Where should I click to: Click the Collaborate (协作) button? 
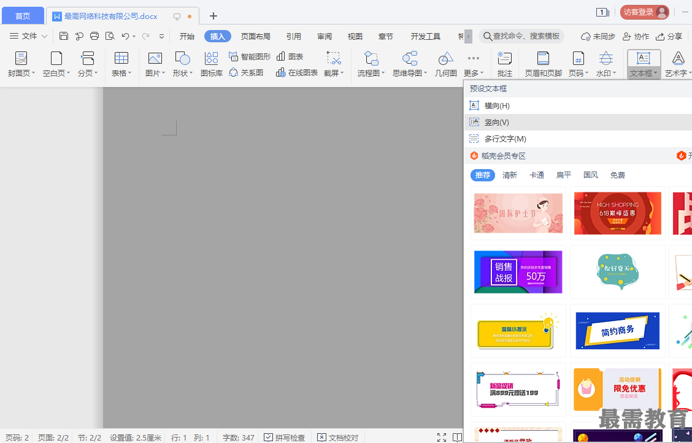[x=636, y=36]
